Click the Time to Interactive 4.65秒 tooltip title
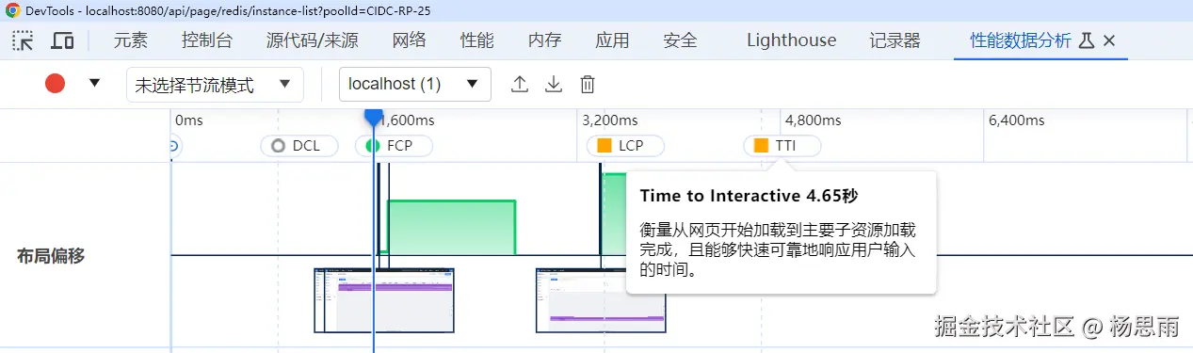Viewport: 1193px width, 353px height. [749, 196]
